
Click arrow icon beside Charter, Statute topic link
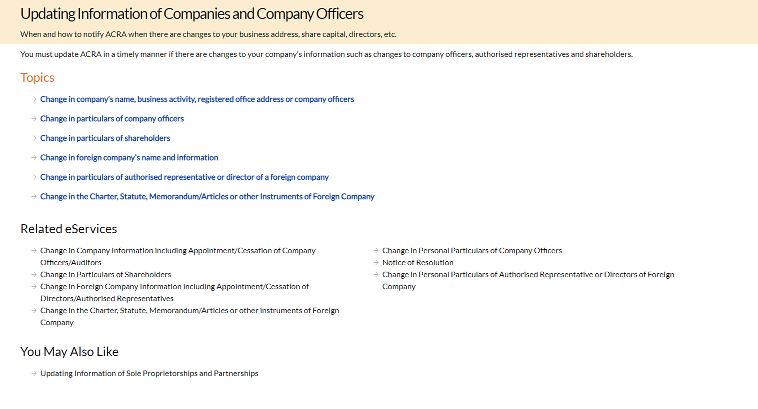34,196
